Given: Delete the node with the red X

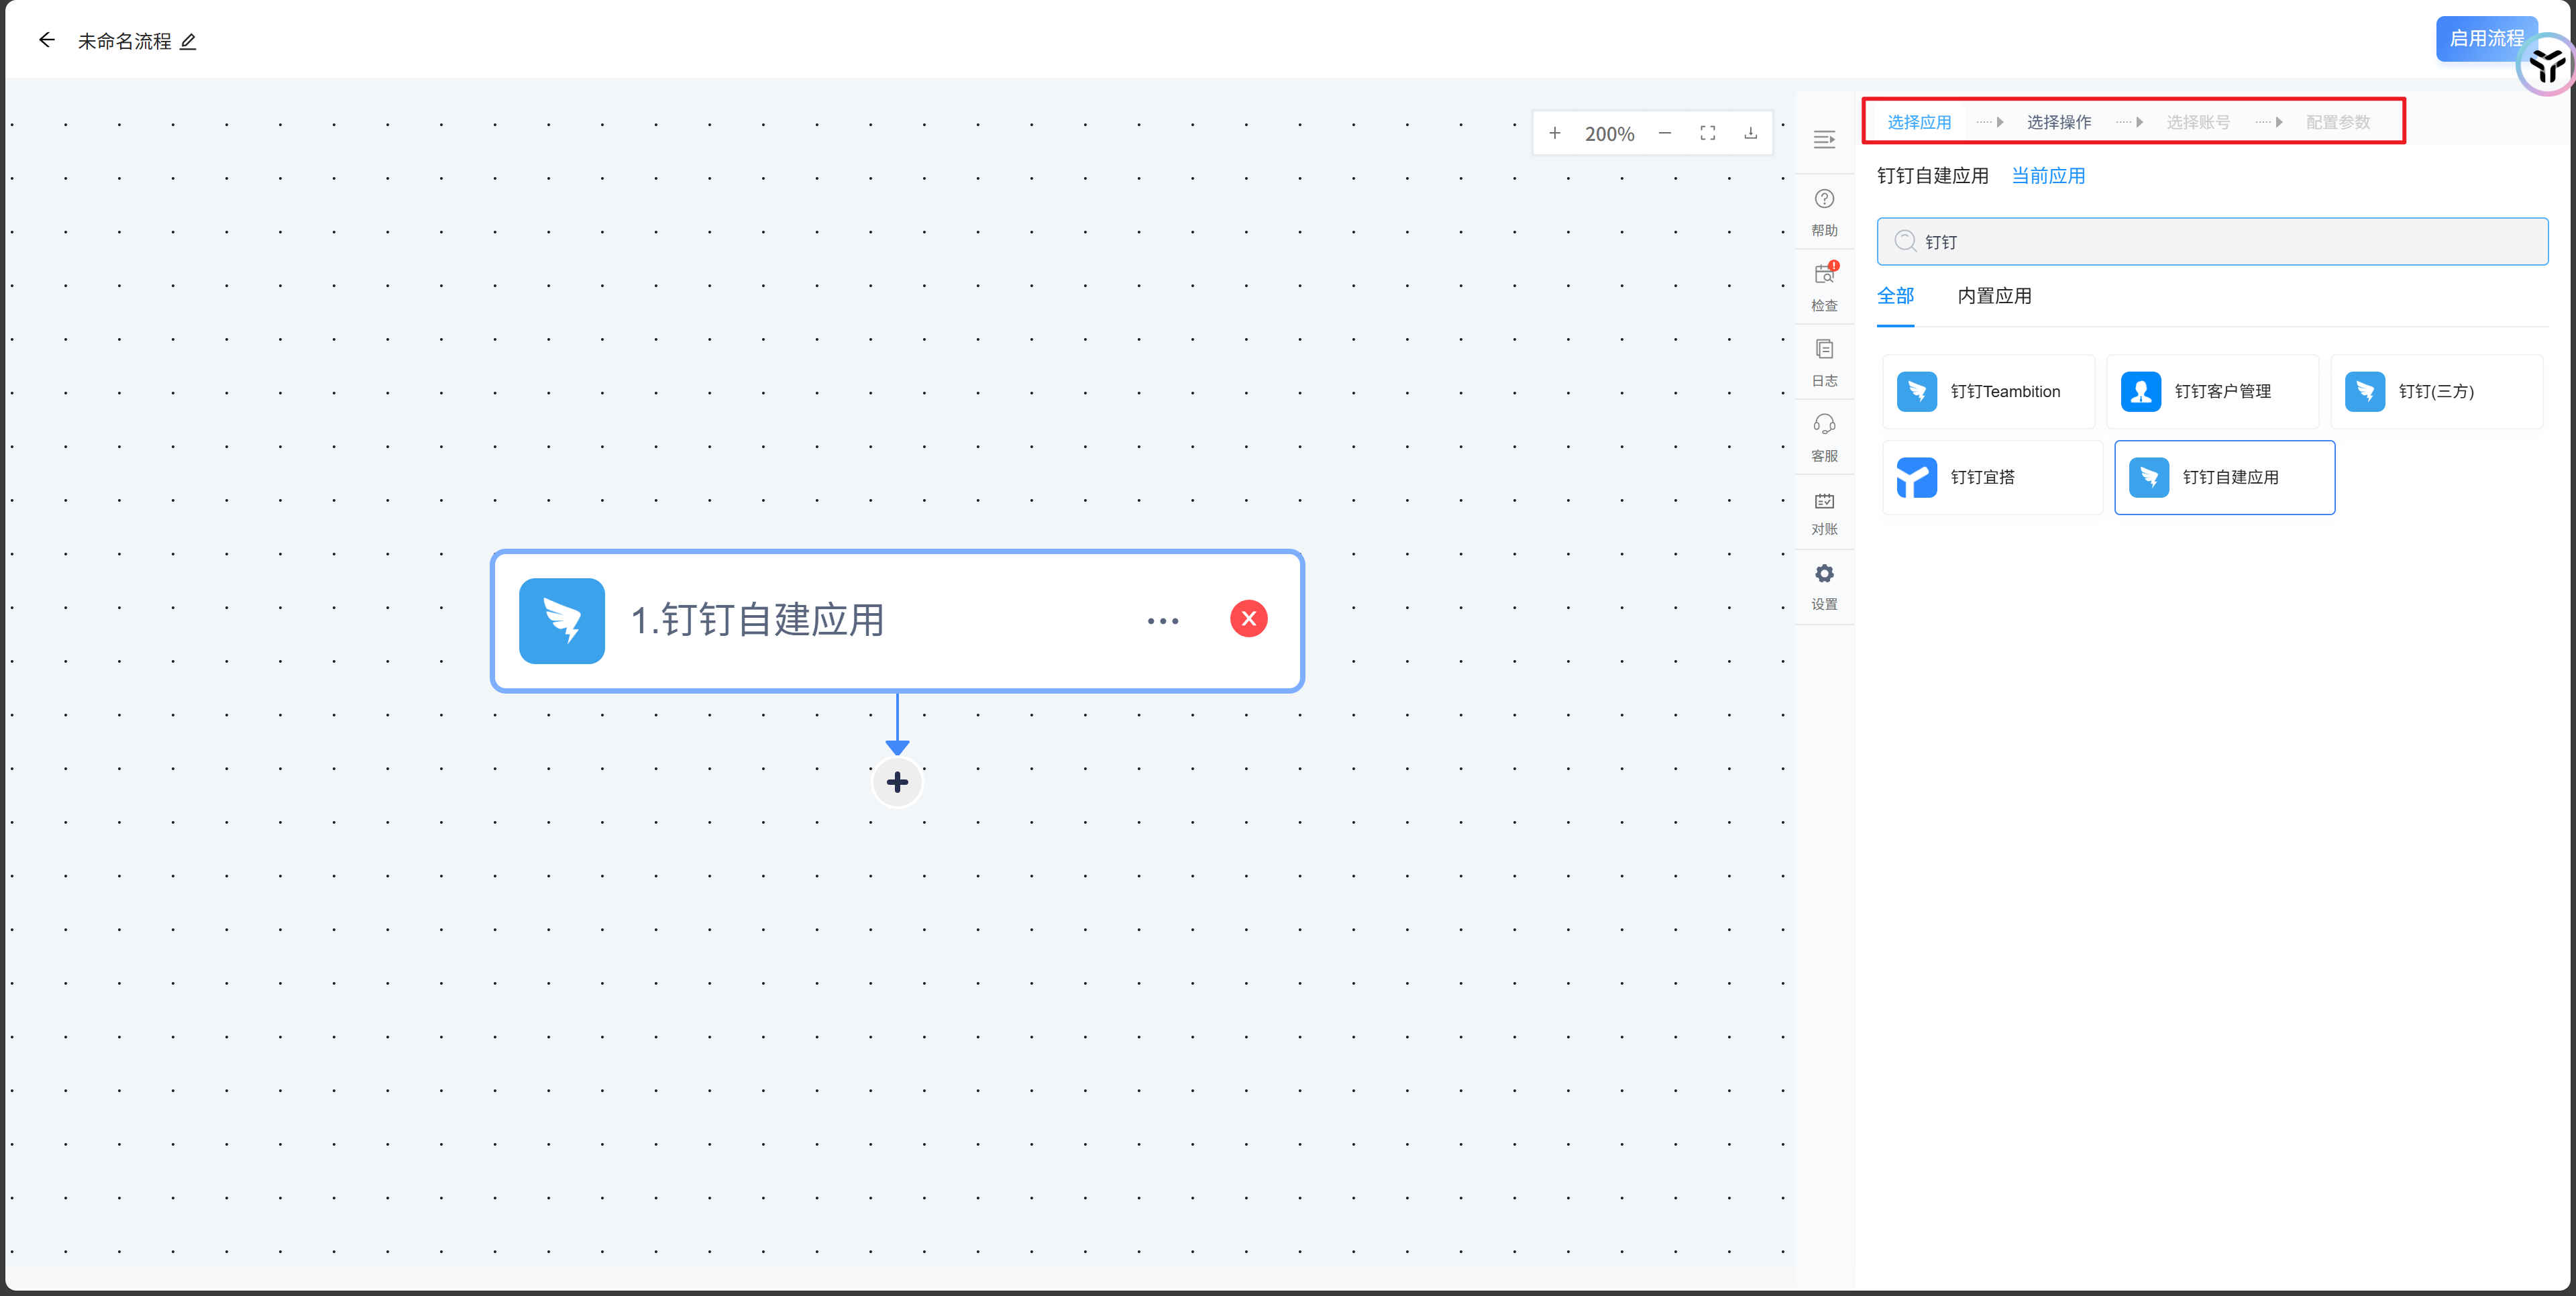Looking at the screenshot, I should point(1248,619).
